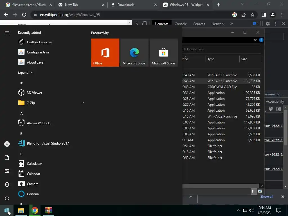The height and width of the screenshot is (216, 288).
Task: Open Accessibility pane in DevTools
Action: [x=275, y=101]
